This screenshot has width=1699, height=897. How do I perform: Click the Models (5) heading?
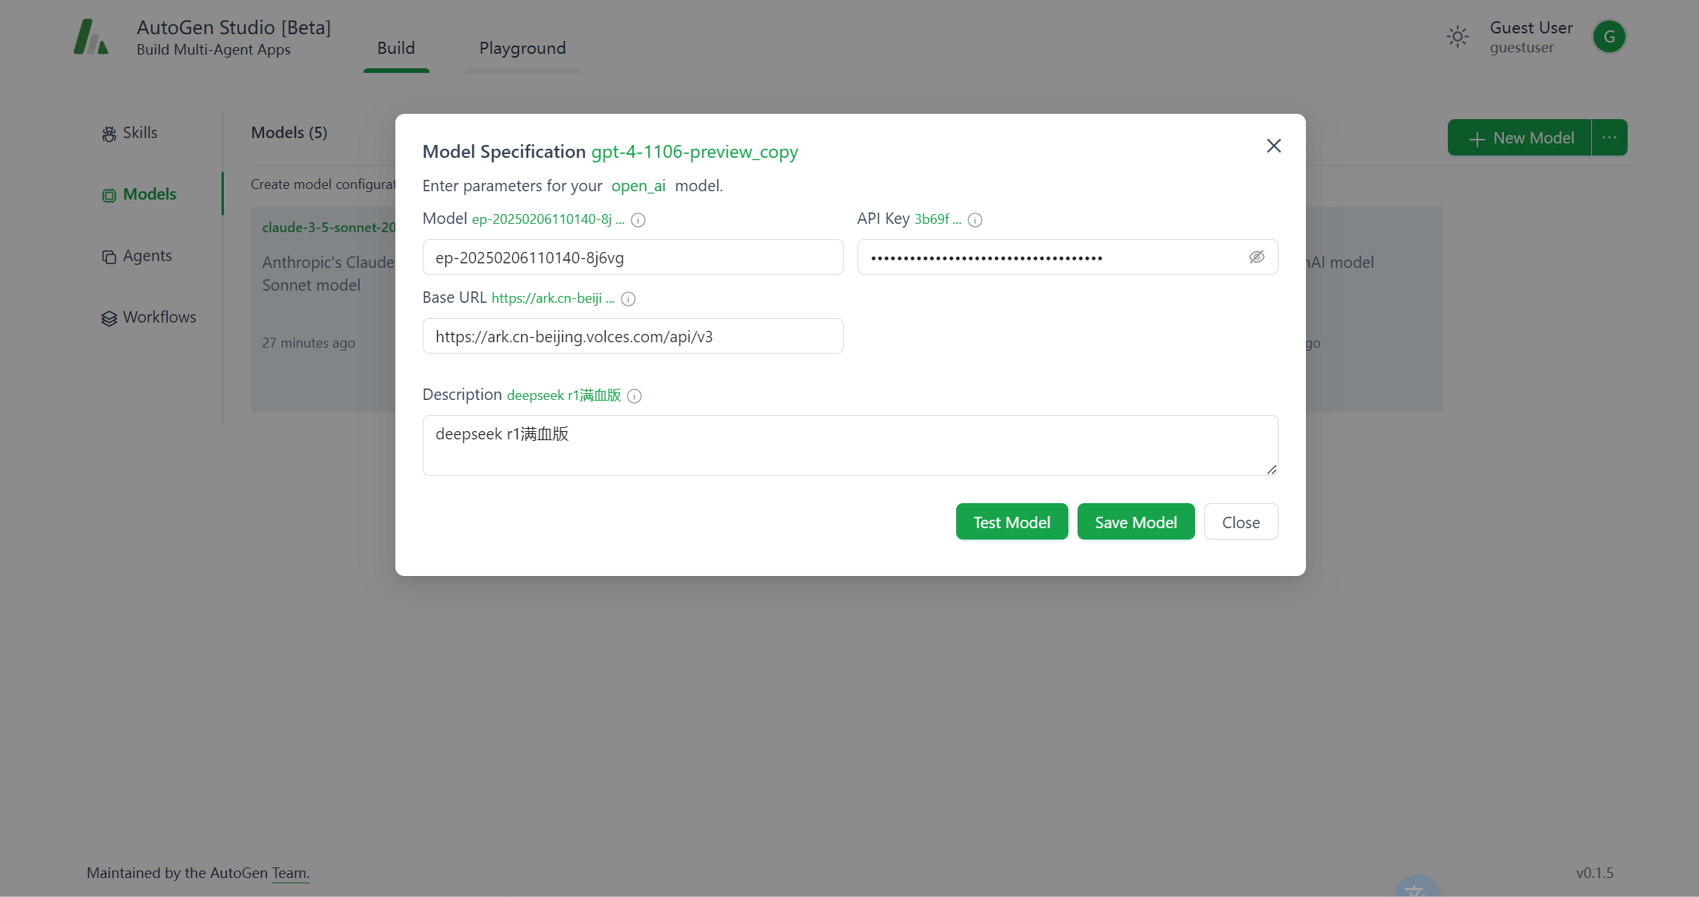click(x=289, y=133)
